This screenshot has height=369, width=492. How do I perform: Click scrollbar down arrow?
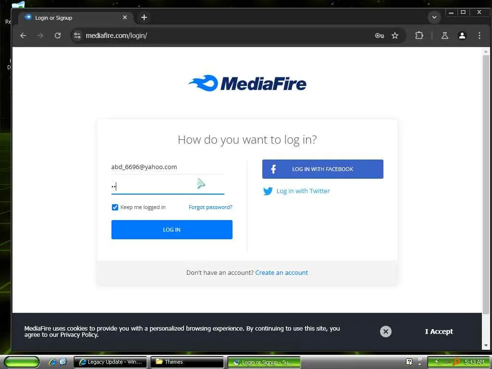pyautogui.click(x=486, y=345)
